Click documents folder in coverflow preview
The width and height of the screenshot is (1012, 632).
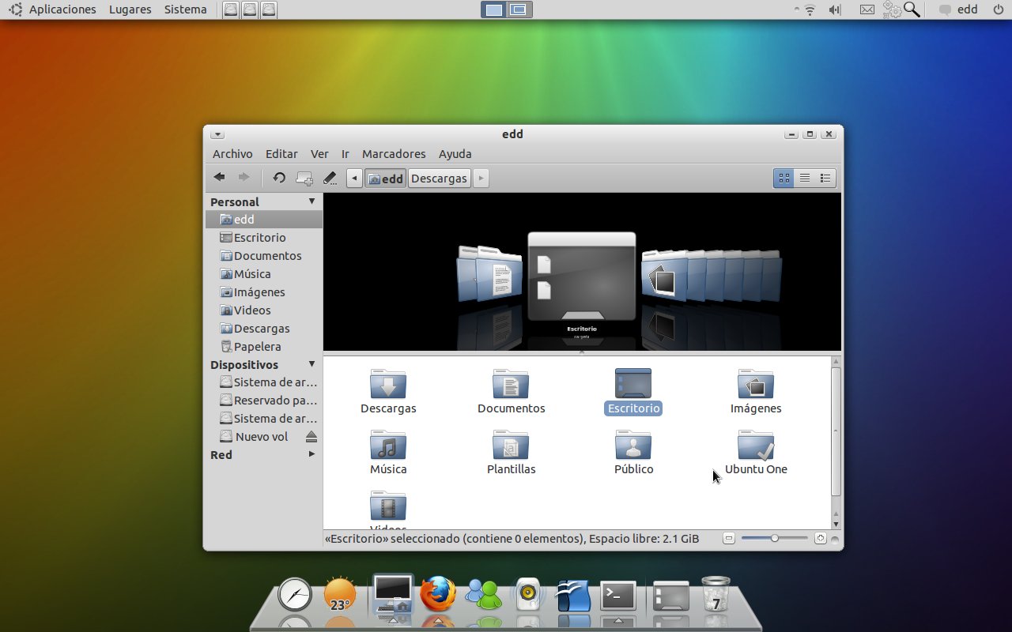click(x=498, y=274)
